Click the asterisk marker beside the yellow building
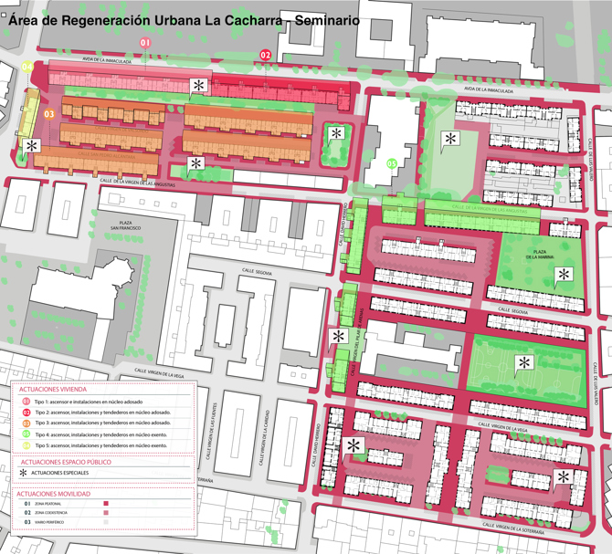 point(32,145)
